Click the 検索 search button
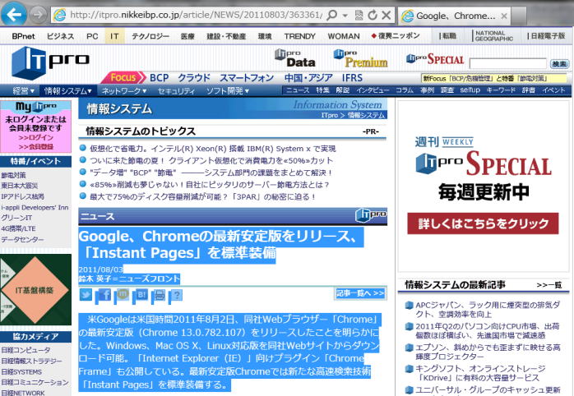574x396 pixels. click(559, 63)
